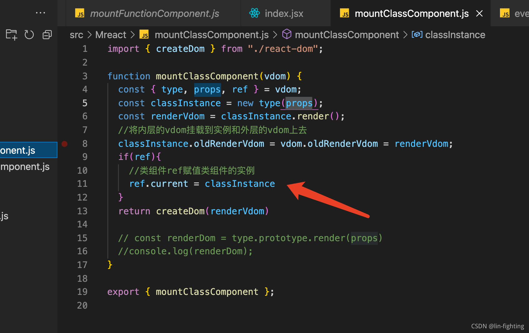This screenshot has height=333, width=529.
Task: Click mountClassComponent.js in the breadcrumb
Action: pyautogui.click(x=212, y=35)
